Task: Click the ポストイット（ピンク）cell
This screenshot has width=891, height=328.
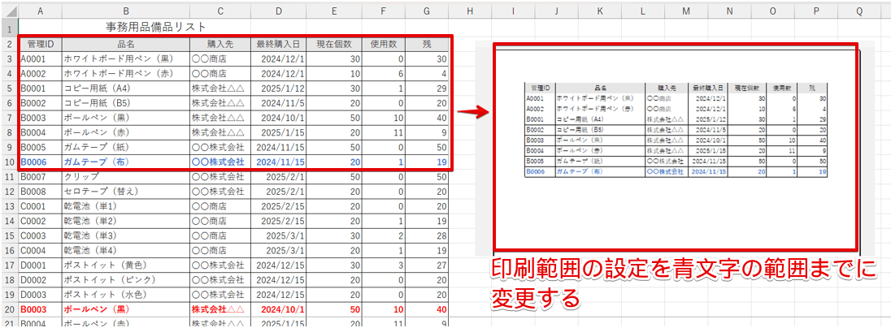Action: [125, 280]
